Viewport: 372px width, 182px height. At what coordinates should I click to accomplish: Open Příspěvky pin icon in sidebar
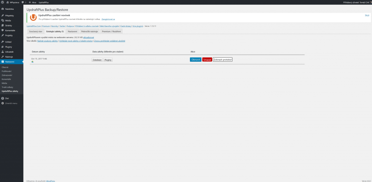(3, 16)
